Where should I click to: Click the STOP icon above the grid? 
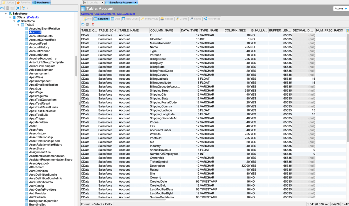click(x=87, y=25)
